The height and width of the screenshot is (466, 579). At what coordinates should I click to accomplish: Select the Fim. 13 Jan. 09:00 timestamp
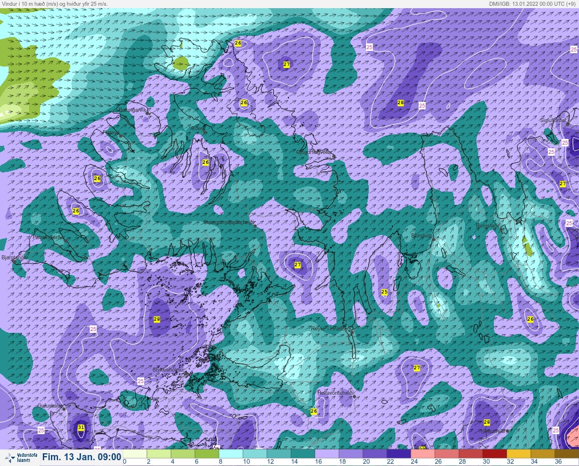point(82,457)
